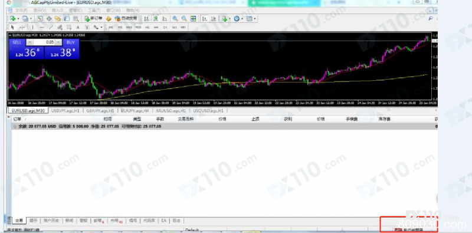Click the zoom in magnifier icon
This screenshot has width=472, height=233.
[x=175, y=19]
